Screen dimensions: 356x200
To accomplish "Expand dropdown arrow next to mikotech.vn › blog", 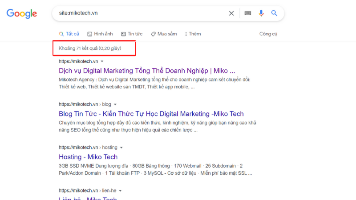I will (x=115, y=104).
